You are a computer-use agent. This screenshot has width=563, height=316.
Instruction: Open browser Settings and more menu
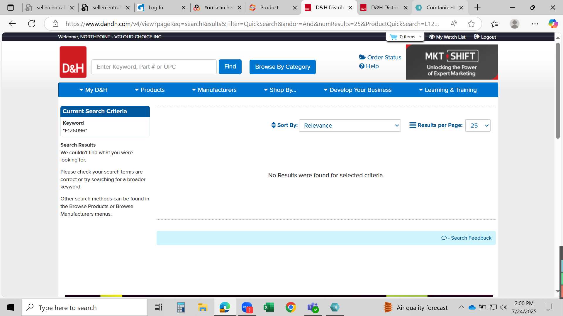[535, 24]
